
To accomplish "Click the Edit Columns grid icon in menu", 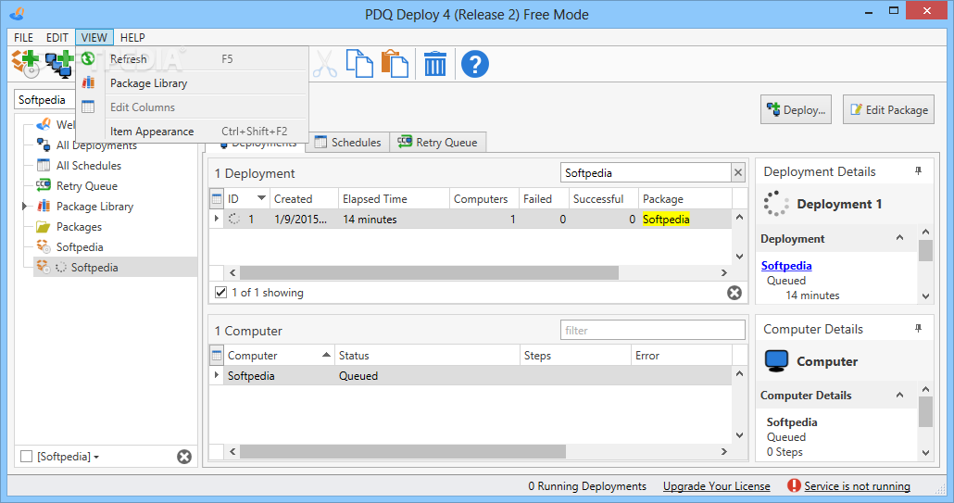I will click(88, 107).
